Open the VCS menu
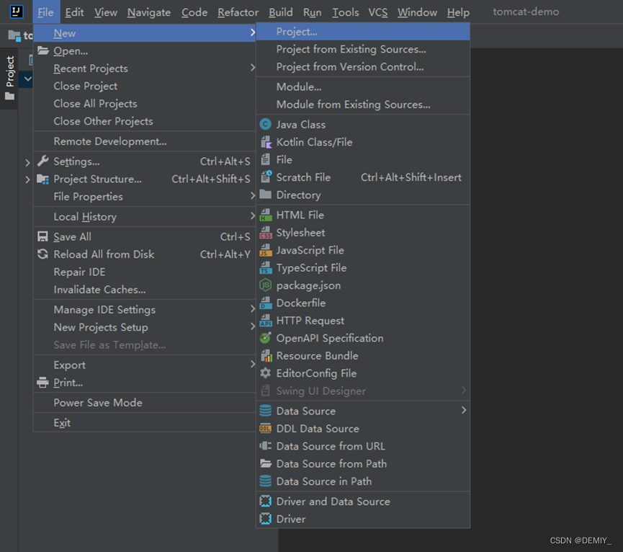Viewport: 623px width, 552px height. coord(378,12)
